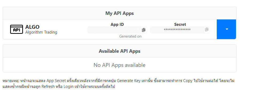Expand the ALGO app blue dropdown arrow
The width and height of the screenshot is (255, 98).
(x=226, y=29)
